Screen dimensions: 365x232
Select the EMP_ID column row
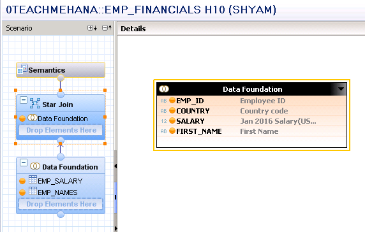pos(251,101)
